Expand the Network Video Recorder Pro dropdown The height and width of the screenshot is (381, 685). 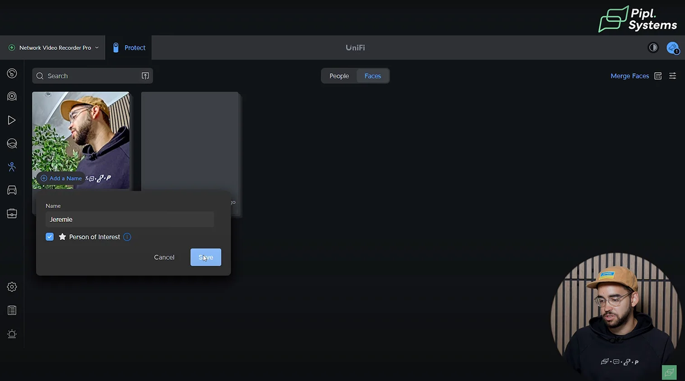pyautogui.click(x=54, y=48)
